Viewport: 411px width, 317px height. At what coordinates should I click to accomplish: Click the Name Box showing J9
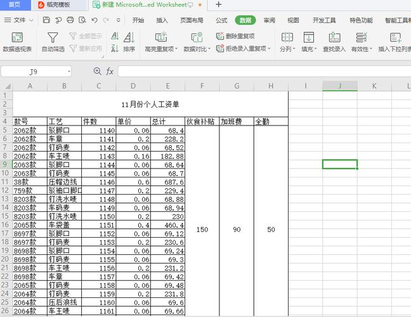36,71
